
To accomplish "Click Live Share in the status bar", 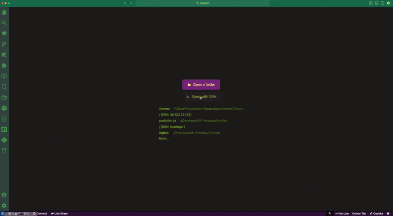I will pyautogui.click(x=59, y=214).
